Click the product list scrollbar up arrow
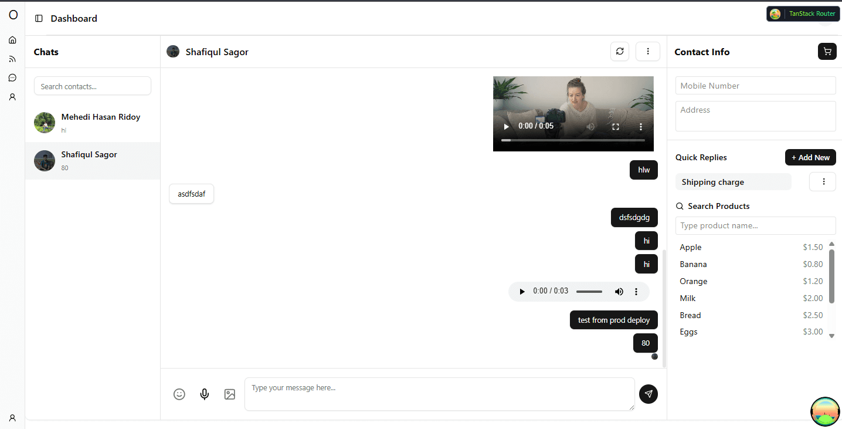This screenshot has width=842, height=429. pyautogui.click(x=831, y=244)
